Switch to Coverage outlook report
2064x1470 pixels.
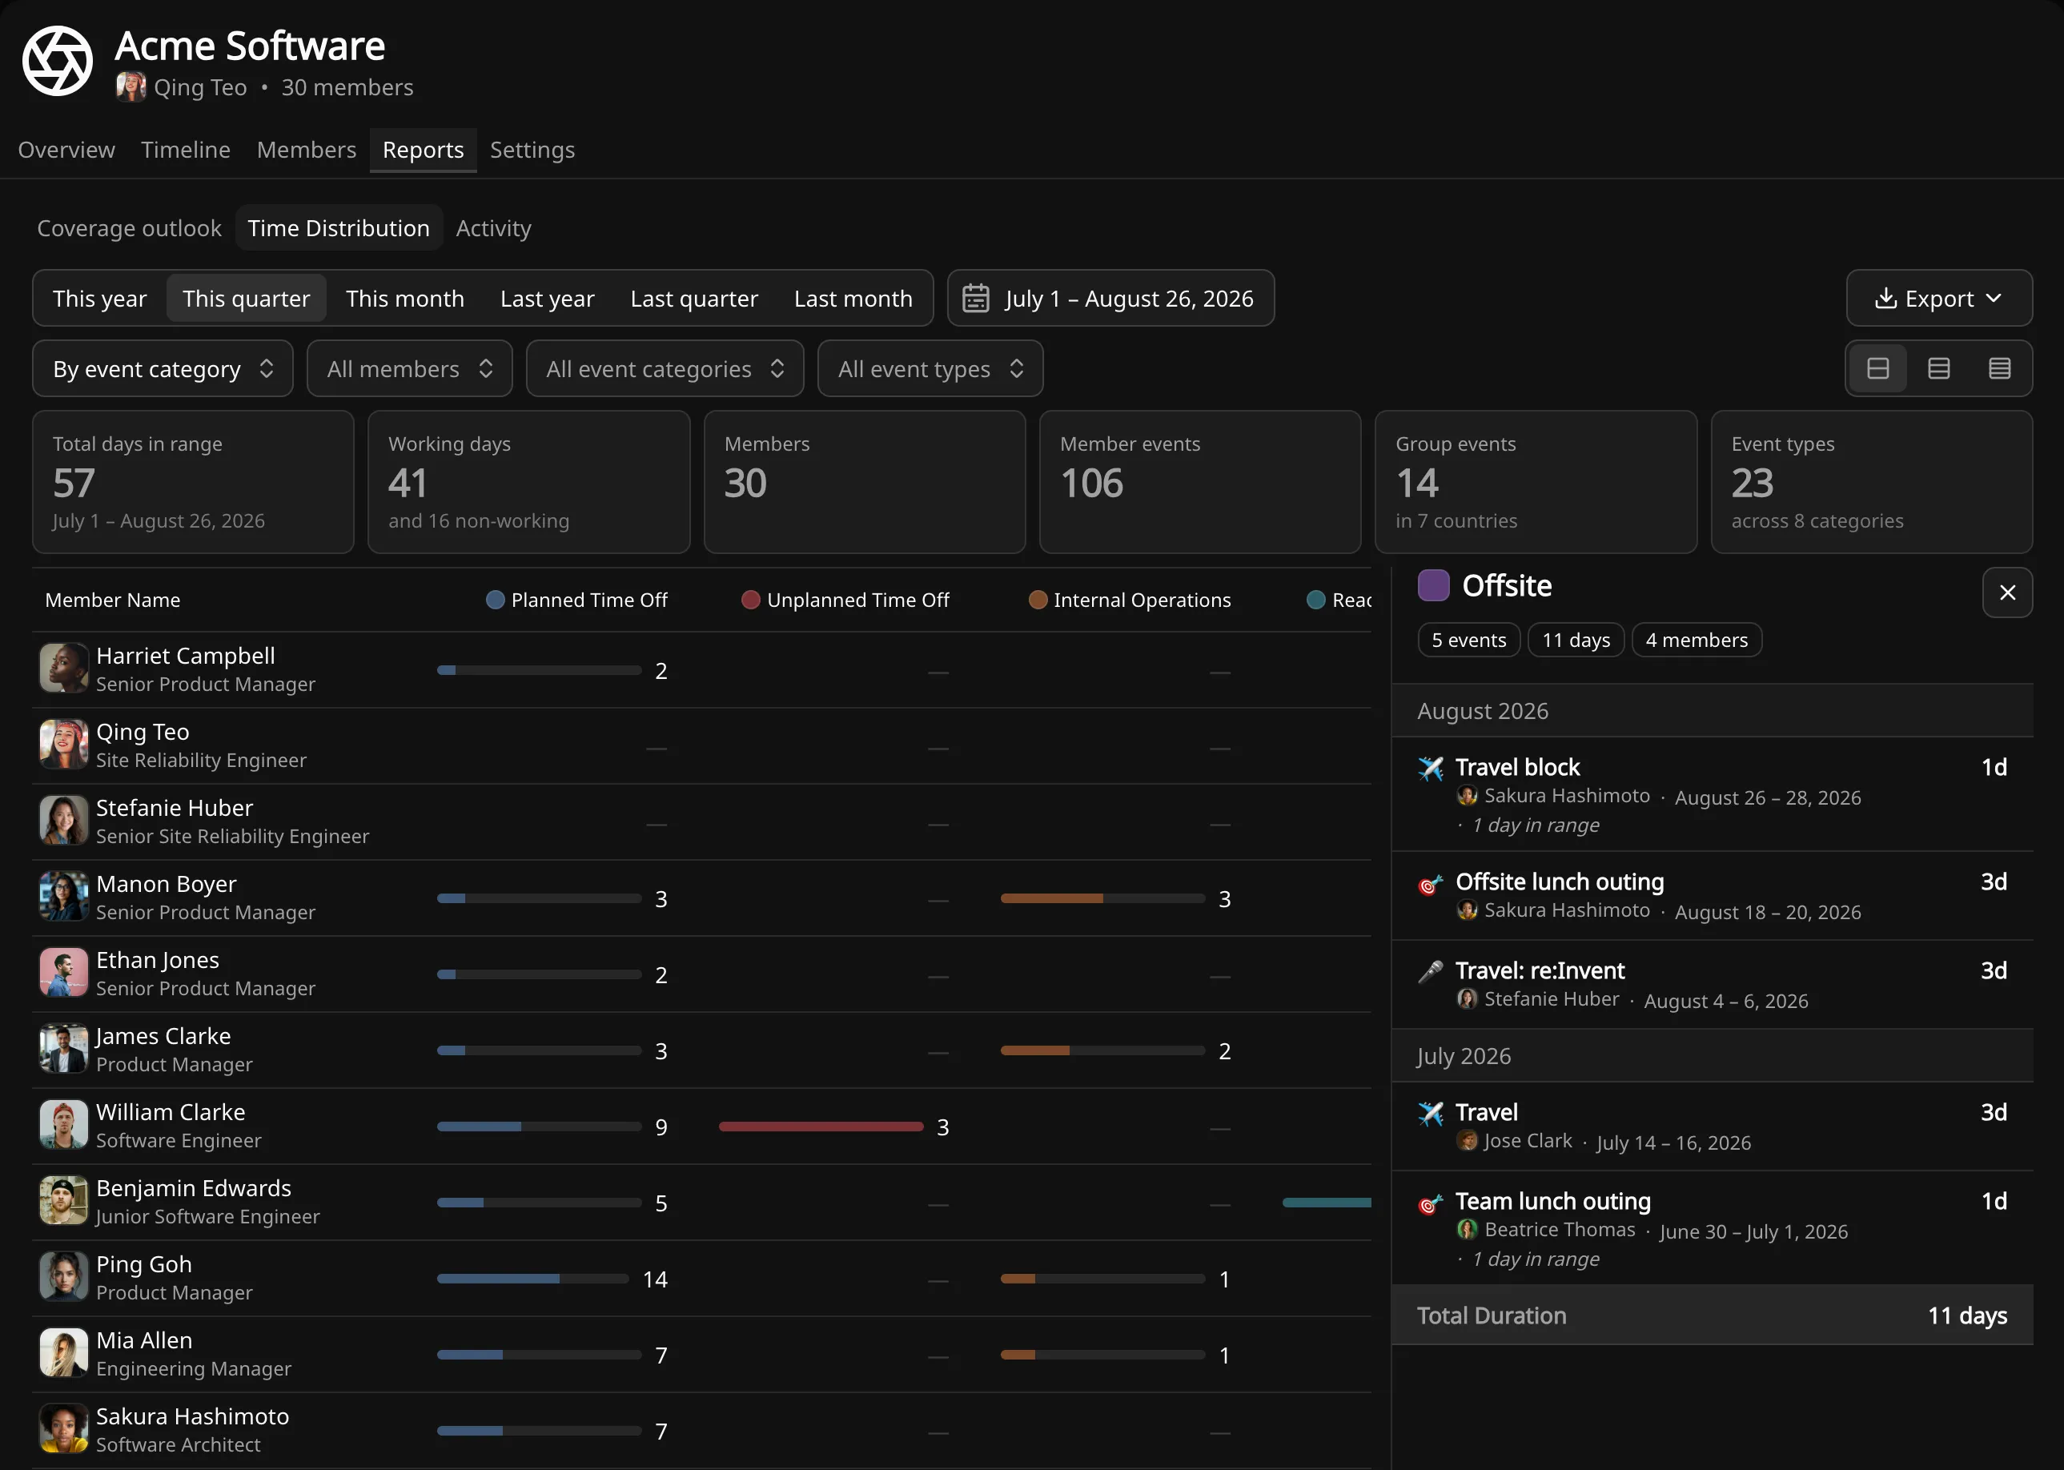pos(130,227)
